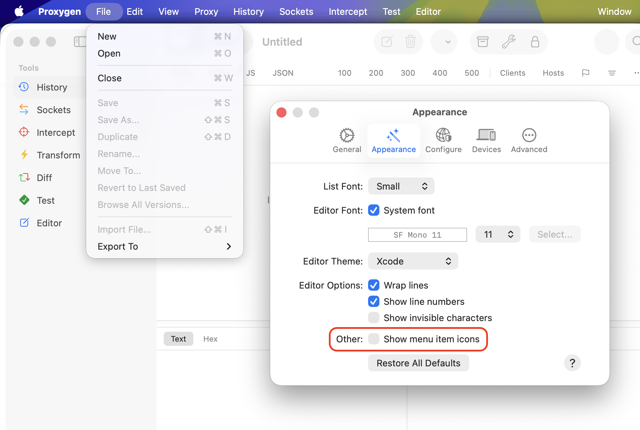Open the Intercept menu in the menu bar

tap(348, 12)
